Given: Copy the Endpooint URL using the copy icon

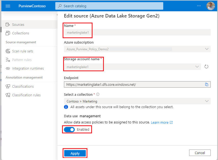Looking at the screenshot, I should (x=207, y=84).
